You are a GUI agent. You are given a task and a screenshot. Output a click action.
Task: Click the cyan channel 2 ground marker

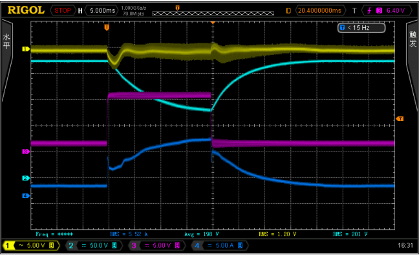[x=25, y=178]
